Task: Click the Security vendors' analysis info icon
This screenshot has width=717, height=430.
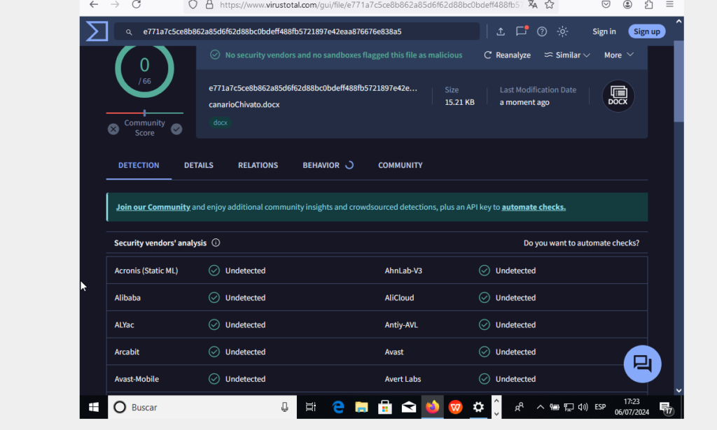Action: click(216, 243)
